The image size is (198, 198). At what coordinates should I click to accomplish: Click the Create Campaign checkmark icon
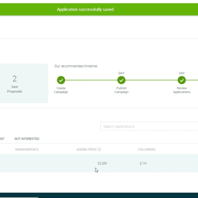point(61,80)
